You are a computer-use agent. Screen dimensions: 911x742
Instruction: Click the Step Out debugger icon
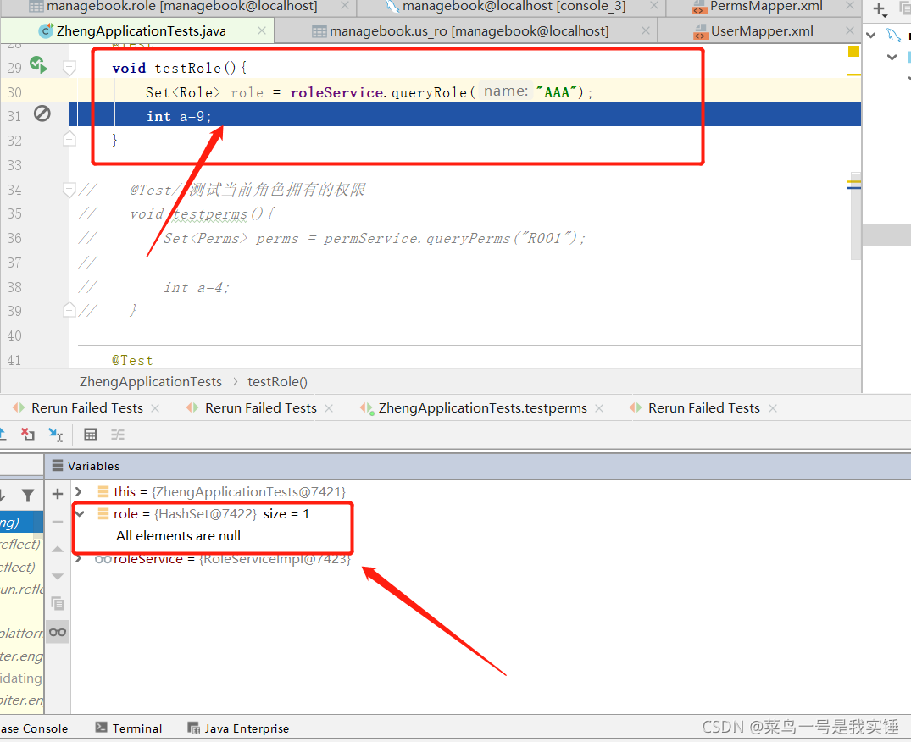coord(3,435)
